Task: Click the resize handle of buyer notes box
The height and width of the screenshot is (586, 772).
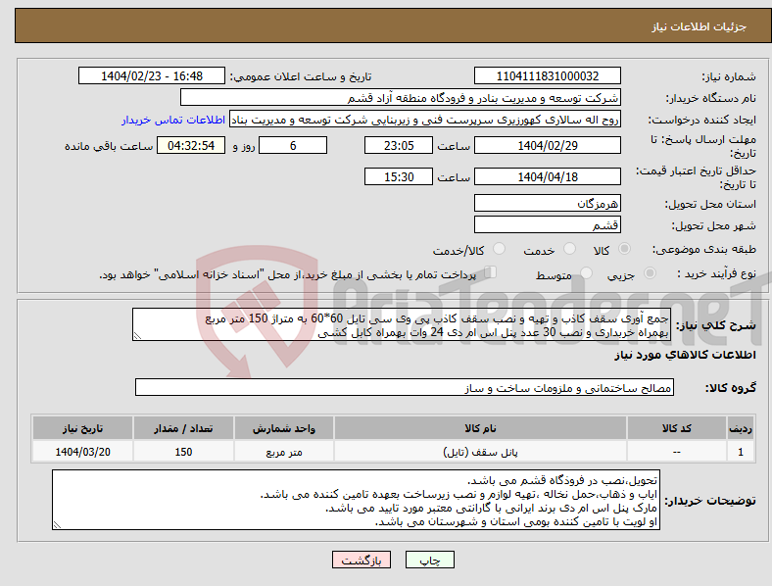Action: pos(57,525)
